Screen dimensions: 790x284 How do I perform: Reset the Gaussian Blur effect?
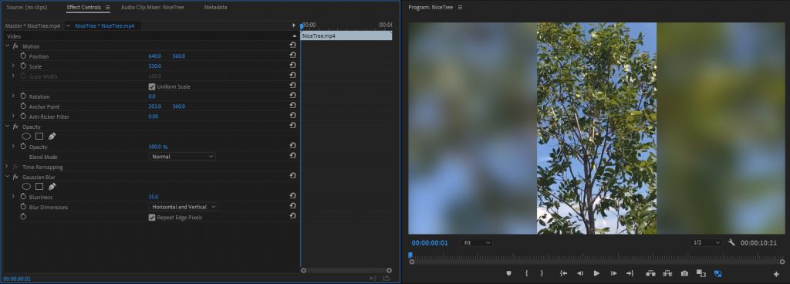[292, 176]
